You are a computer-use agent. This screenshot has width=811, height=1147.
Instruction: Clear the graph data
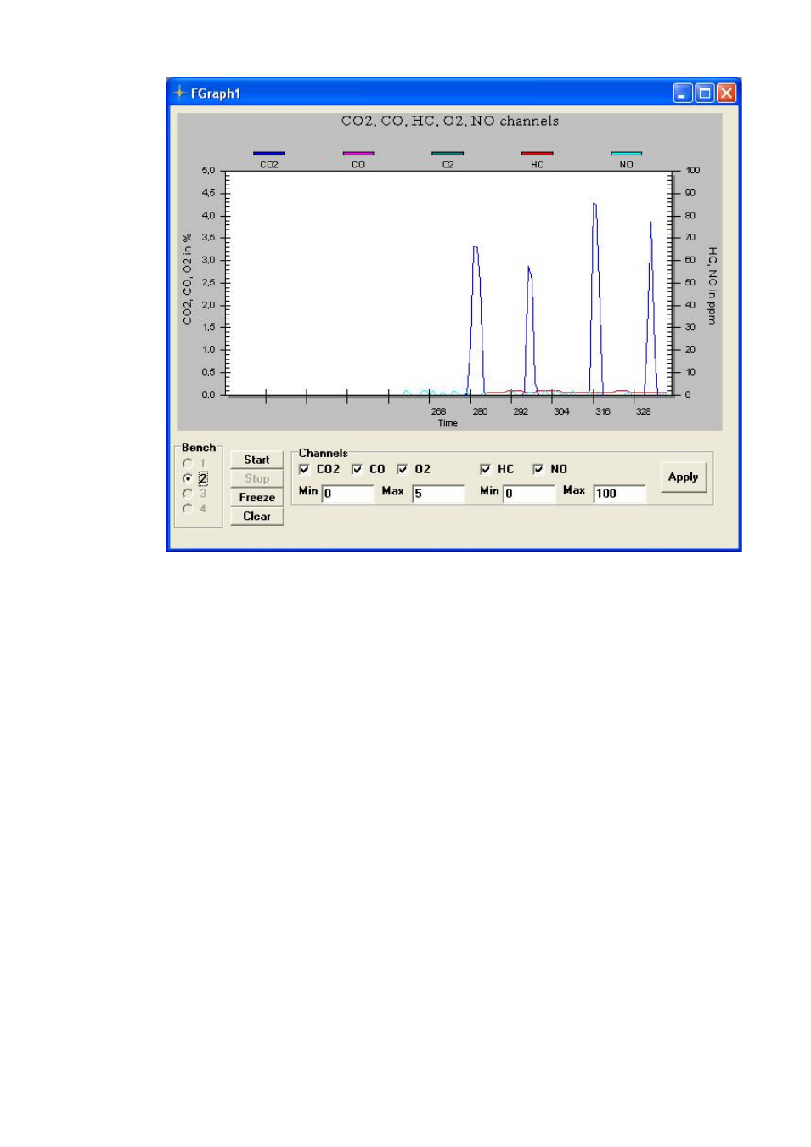[x=256, y=516]
